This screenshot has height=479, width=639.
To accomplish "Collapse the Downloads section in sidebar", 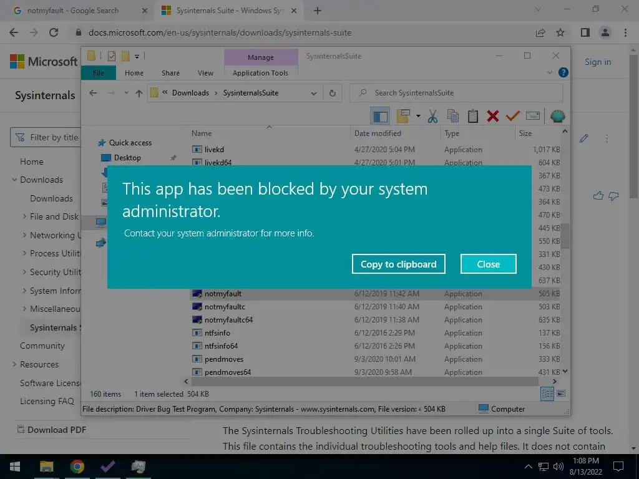I will click(14, 180).
